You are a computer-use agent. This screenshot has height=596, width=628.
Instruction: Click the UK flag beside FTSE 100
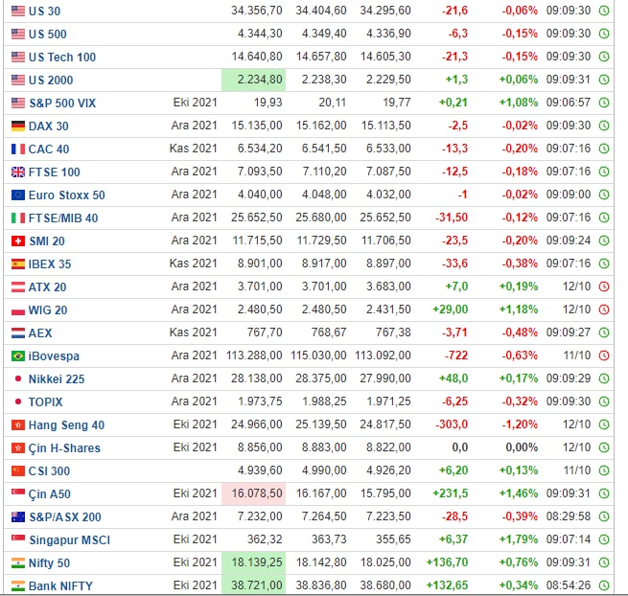pos(18,172)
